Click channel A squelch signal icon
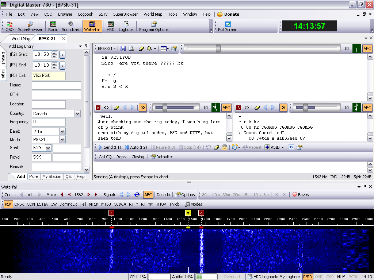Image resolution: width=374 pixels, height=280 pixels. coord(215,108)
